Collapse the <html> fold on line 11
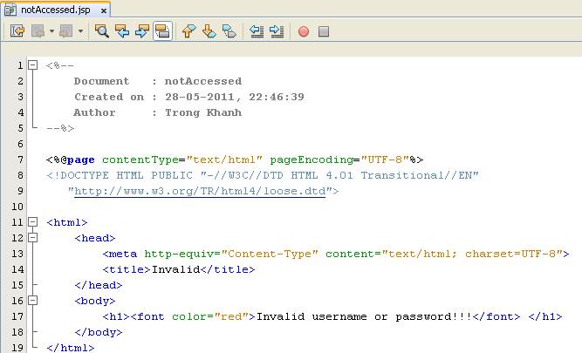This screenshot has width=582, height=353. (33, 222)
